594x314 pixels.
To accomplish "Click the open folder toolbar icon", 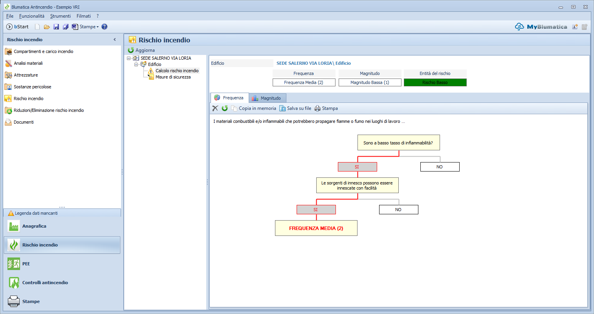I will click(47, 27).
